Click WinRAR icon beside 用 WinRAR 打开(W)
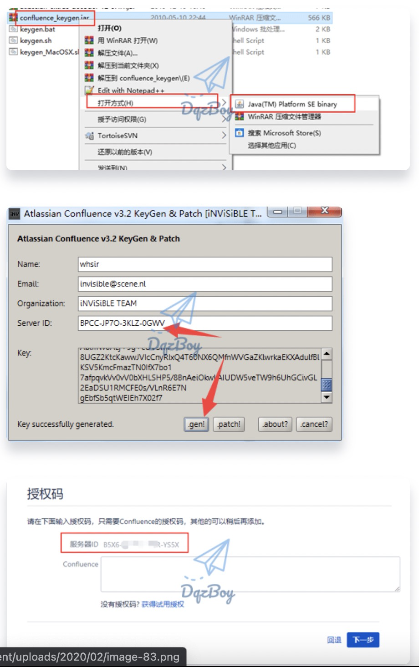Image resolution: width=419 pixels, height=667 pixels. [89, 40]
